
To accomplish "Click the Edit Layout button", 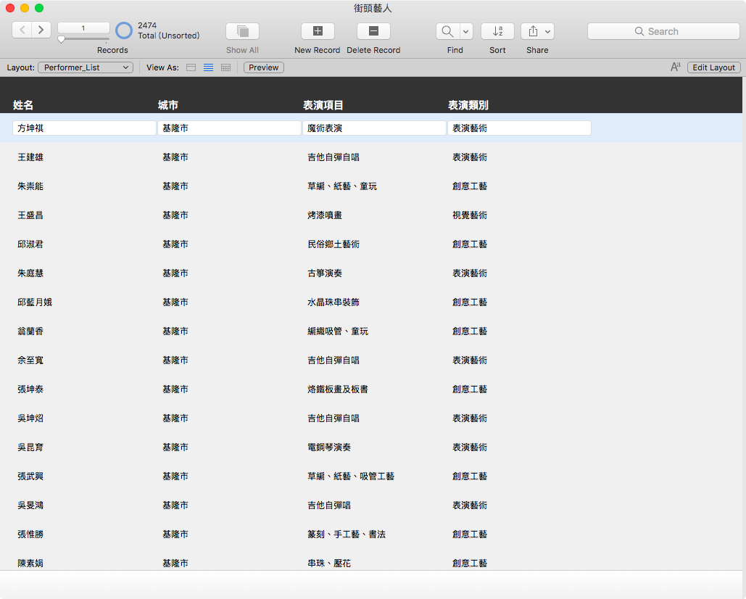I will pos(713,67).
